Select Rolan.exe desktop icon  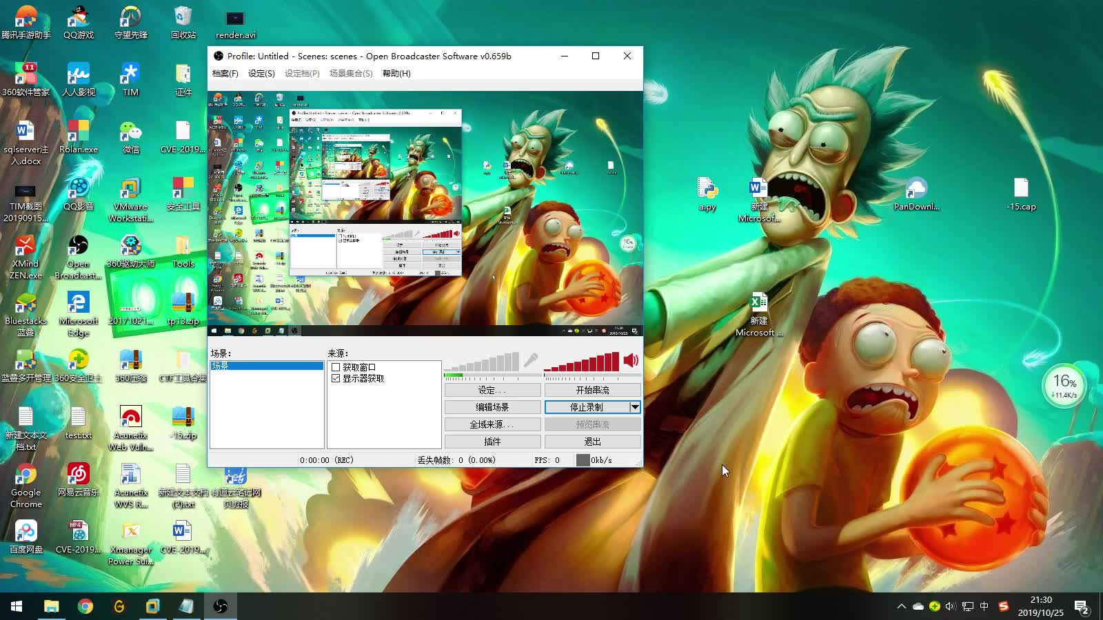point(79,136)
